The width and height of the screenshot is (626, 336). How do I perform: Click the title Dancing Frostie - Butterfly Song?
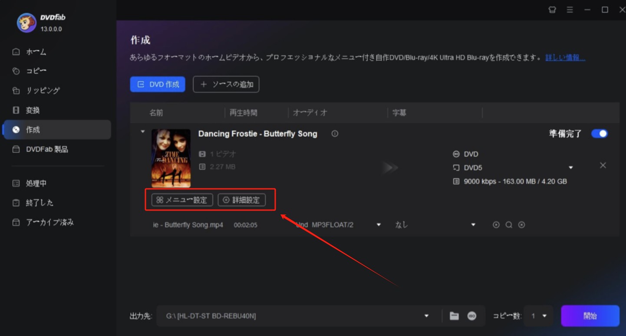258,134
